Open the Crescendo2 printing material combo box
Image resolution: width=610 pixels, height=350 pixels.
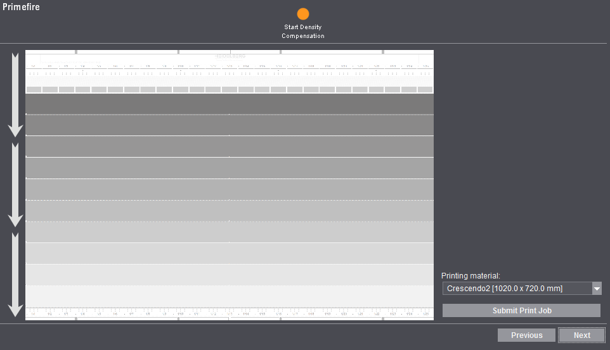[x=516, y=289]
